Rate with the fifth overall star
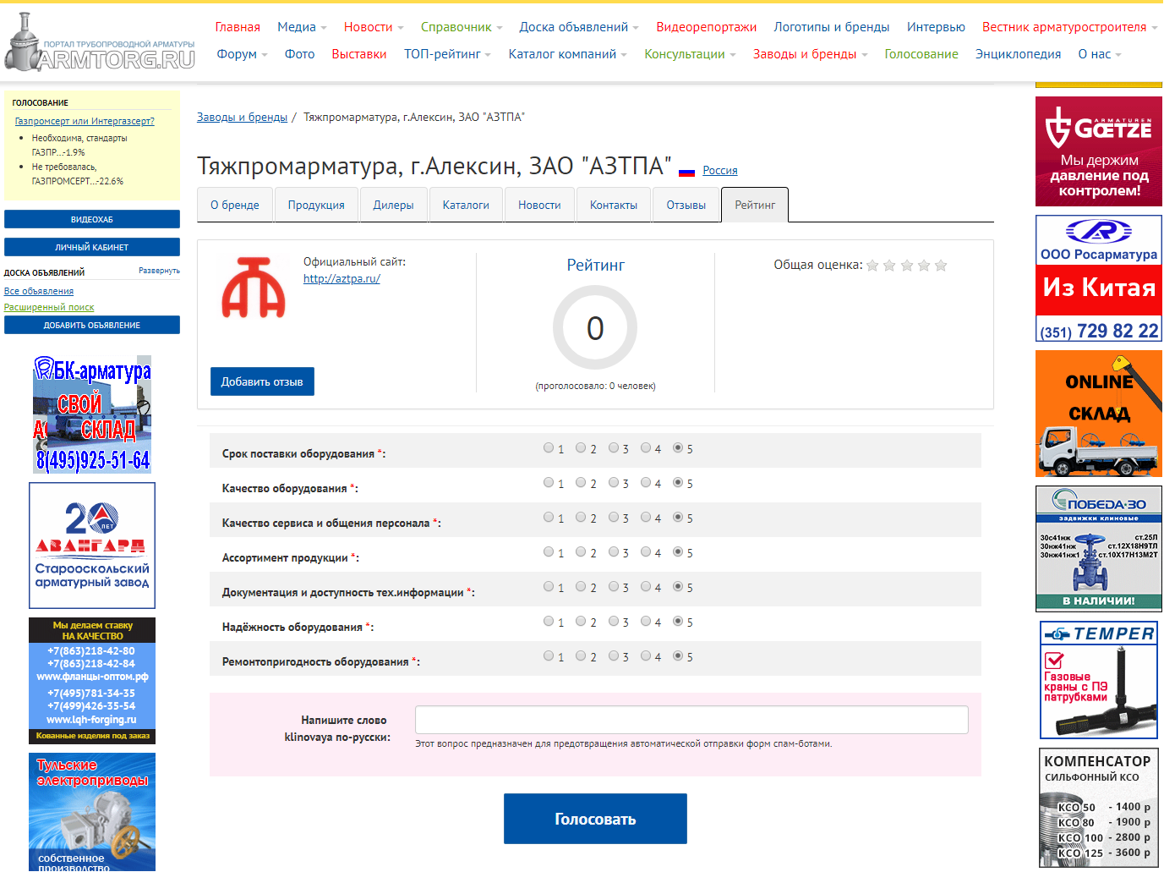This screenshot has height=872, width=1164. click(x=941, y=266)
